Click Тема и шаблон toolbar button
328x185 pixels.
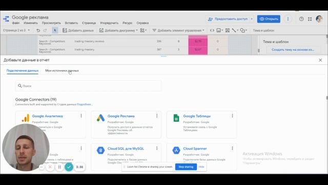pyautogui.click(x=263, y=30)
